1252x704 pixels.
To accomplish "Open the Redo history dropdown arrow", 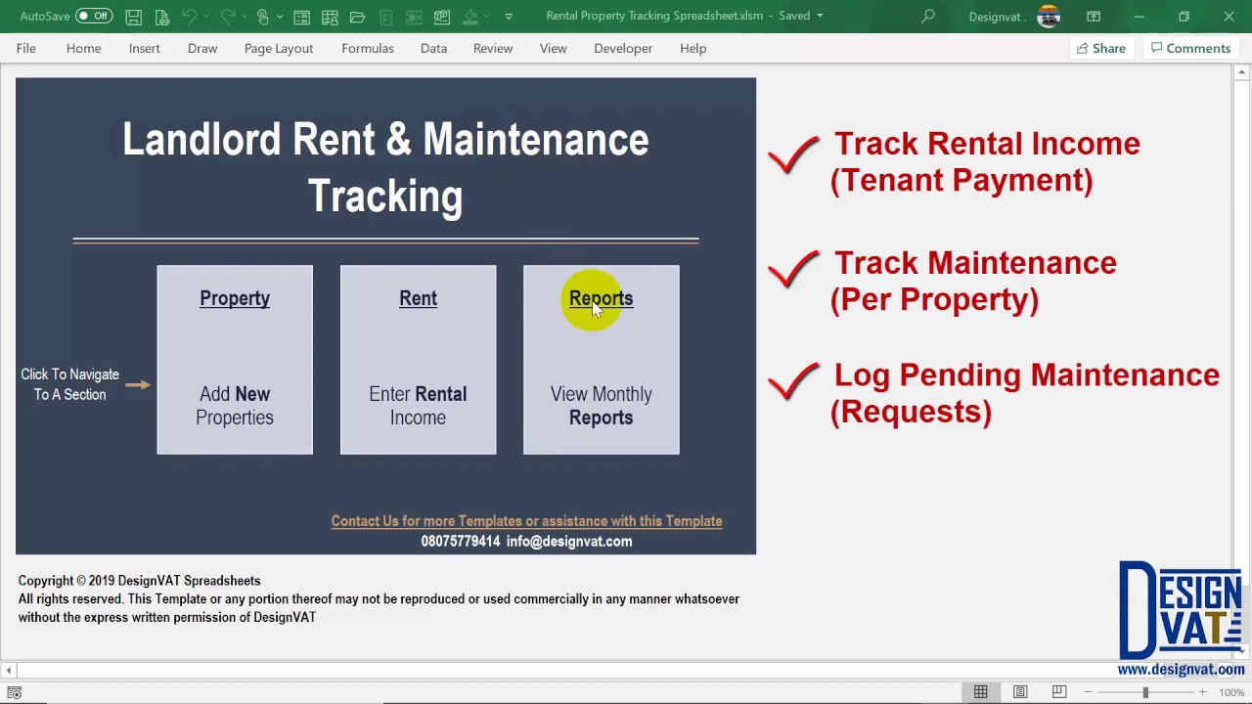I will tap(244, 17).
